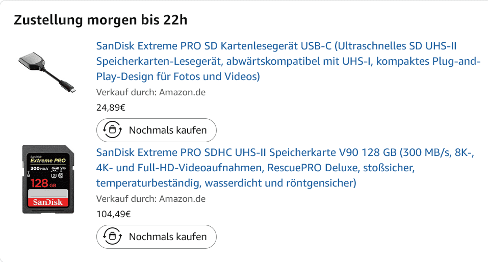The width and height of the screenshot is (488, 262).
Task: Click Verkauf durch Amazon.de under the card reader
Action: [x=150, y=92]
